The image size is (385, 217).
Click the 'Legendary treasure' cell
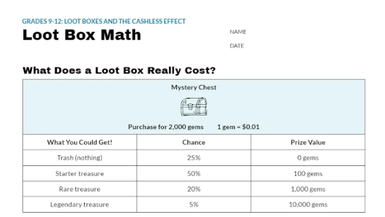(80, 204)
